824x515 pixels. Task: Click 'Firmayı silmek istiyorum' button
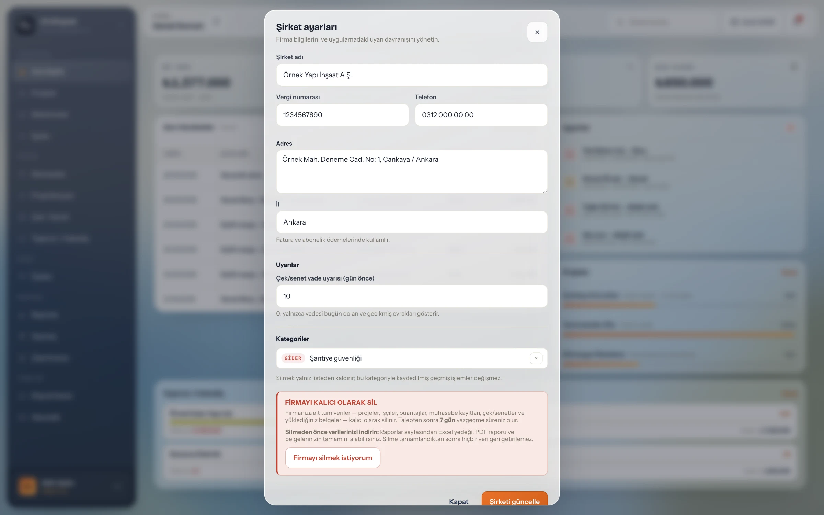click(332, 458)
